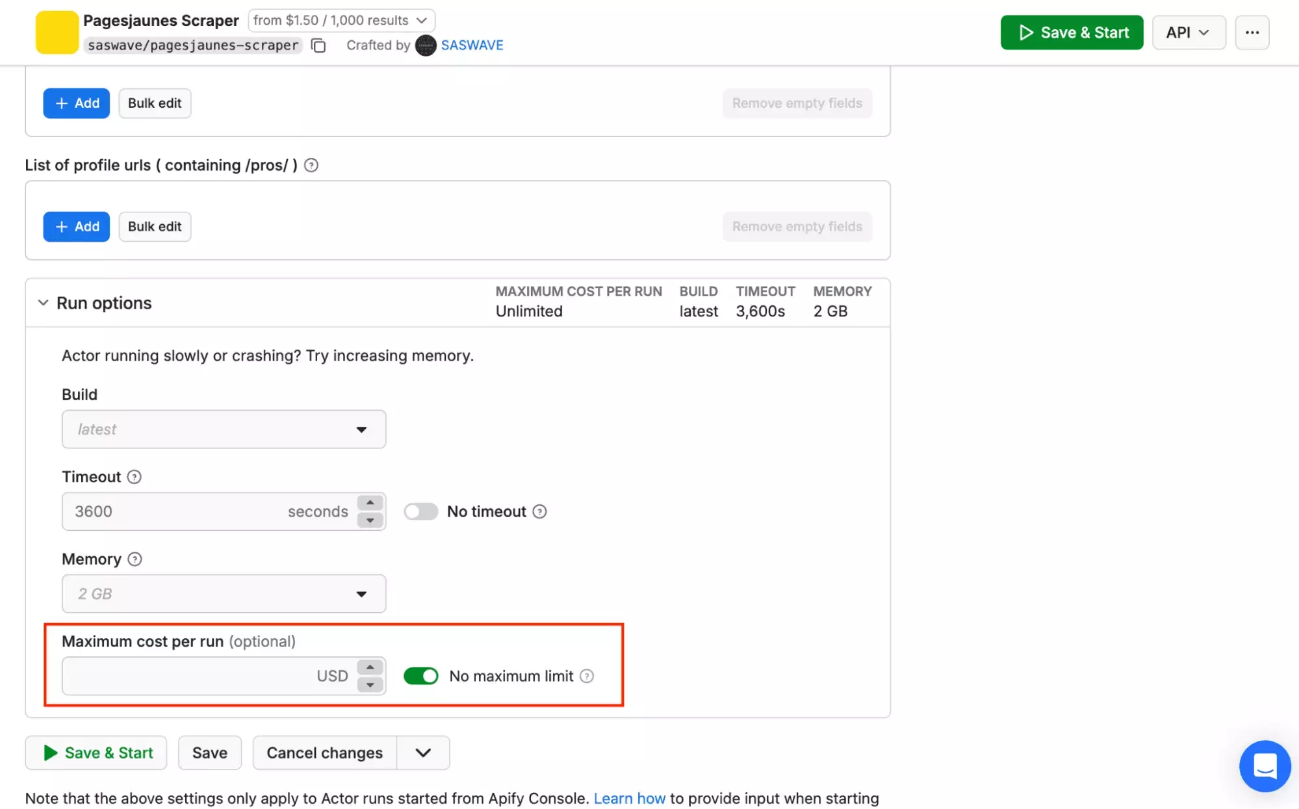Screen dimensions: 1299x809
Task: Click the 3,600s timeout summary value
Action: tap(760, 311)
